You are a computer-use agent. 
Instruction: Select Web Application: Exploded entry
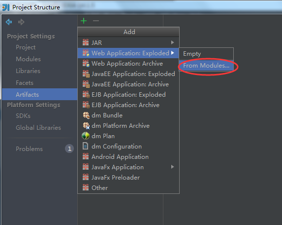pos(128,53)
